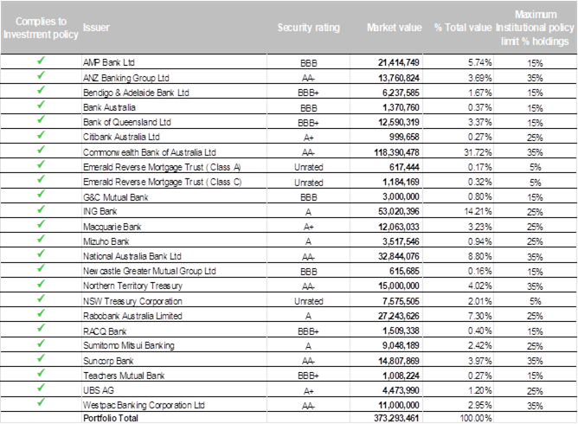Screen dimensions: 578x424
Task: Click the 'Complies to Investment policy' column header
Action: point(41,28)
